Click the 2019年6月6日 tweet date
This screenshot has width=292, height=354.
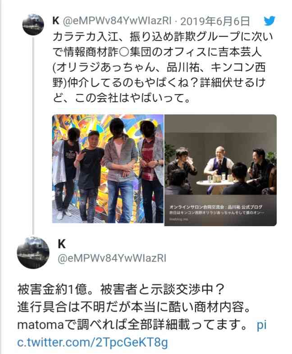tap(215, 21)
